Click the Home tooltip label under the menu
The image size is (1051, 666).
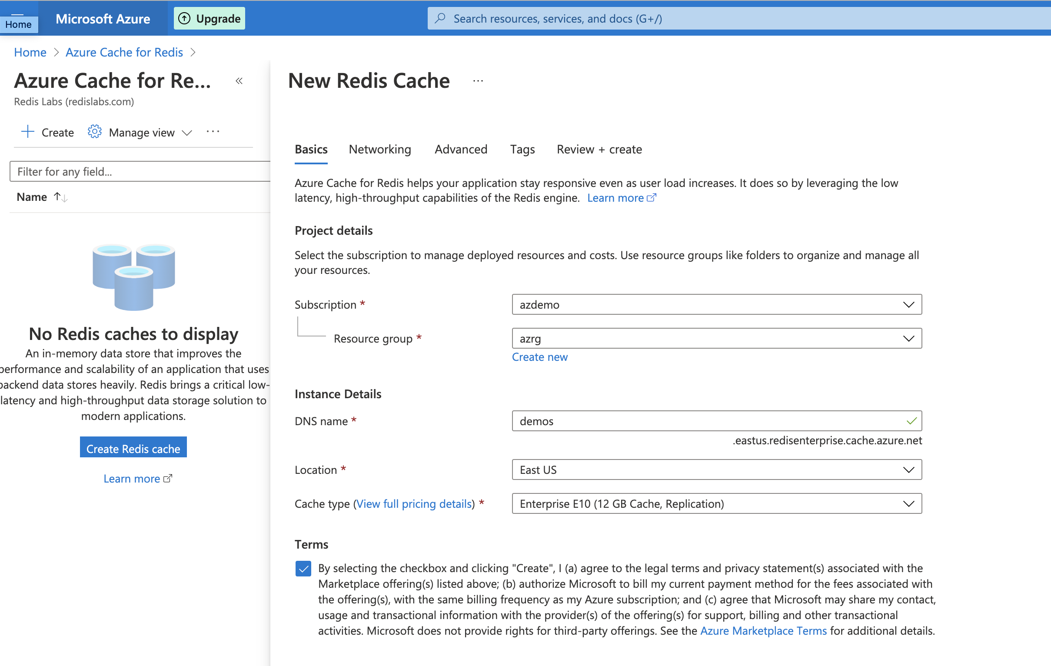coord(18,24)
